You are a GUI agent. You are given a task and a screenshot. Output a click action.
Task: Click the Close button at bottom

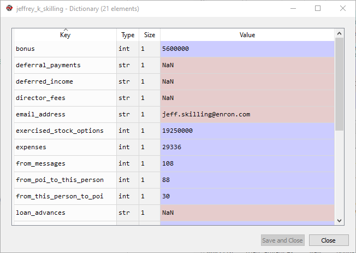tap(328, 240)
